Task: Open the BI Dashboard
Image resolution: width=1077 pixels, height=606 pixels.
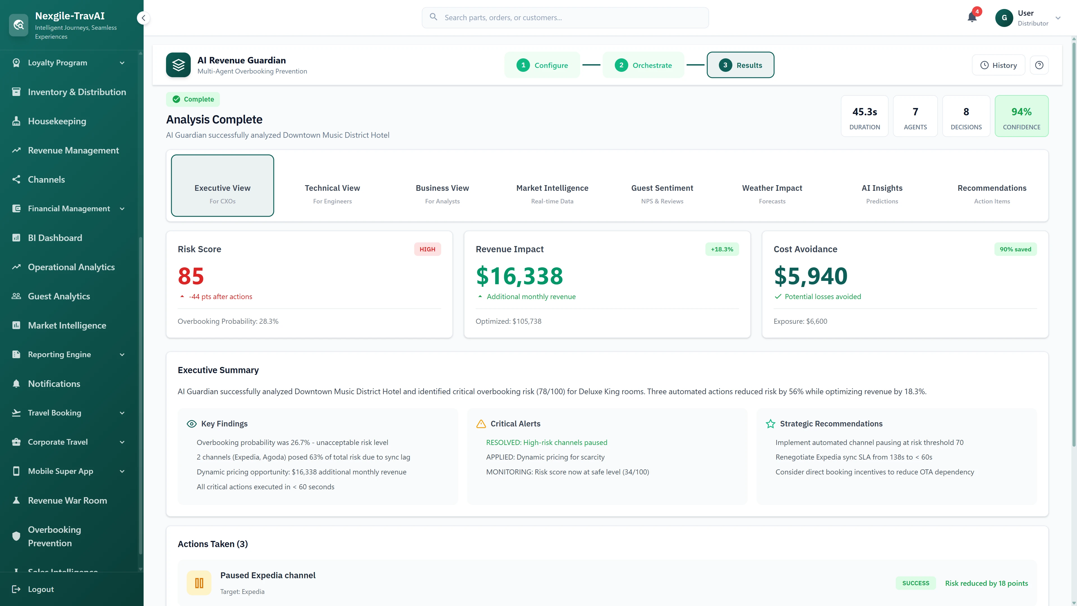Action: click(55, 238)
